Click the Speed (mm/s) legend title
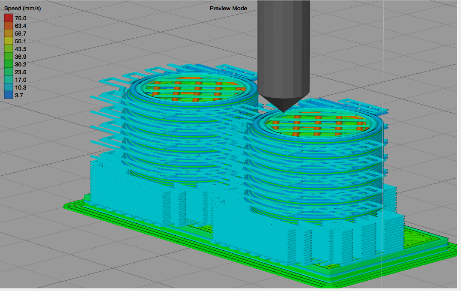The width and height of the screenshot is (461, 291). (x=22, y=9)
